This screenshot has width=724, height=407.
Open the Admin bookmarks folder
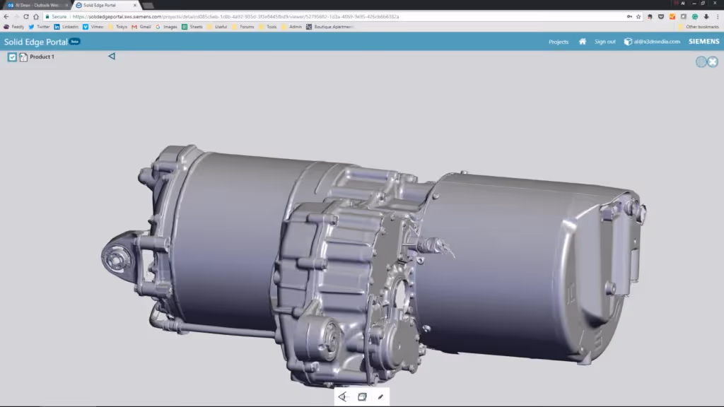click(291, 27)
